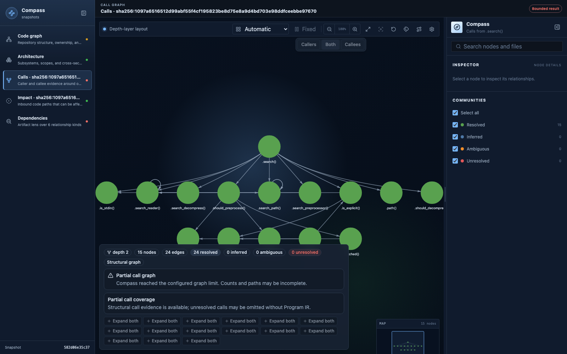Open Impact sha256 sidebar item

(x=47, y=101)
